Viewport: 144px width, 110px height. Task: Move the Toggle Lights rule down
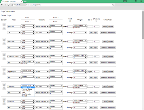(x=4, y=74)
